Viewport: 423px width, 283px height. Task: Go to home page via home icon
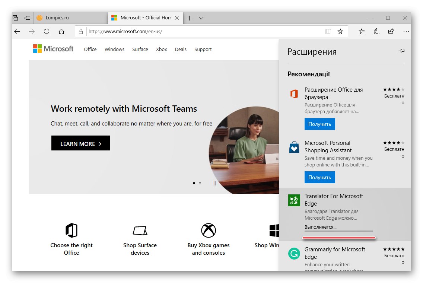click(x=61, y=32)
